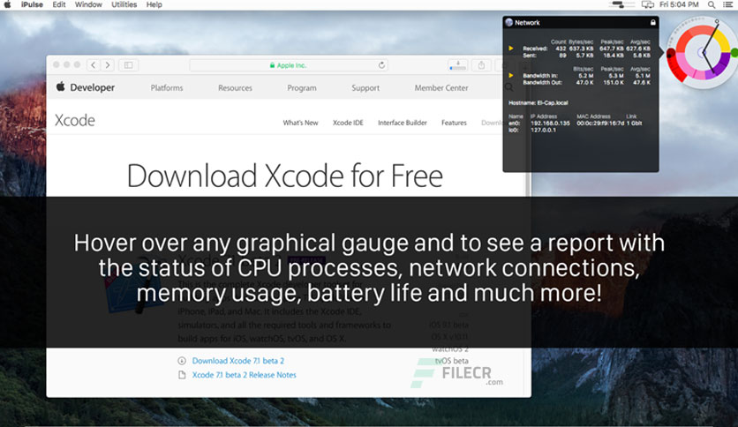This screenshot has width=738, height=427.
Task: Open the Apple menu
Action: click(7, 4)
